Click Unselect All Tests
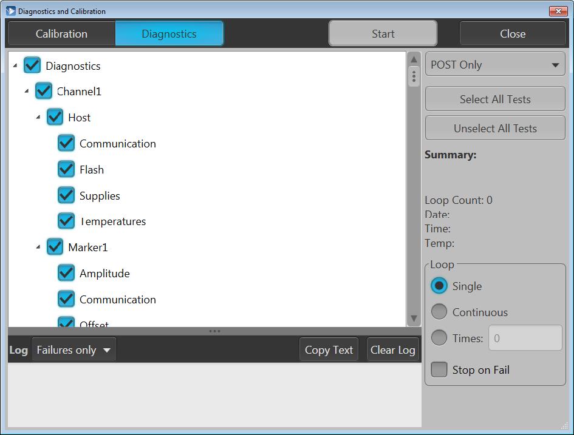This screenshot has height=435, width=574. 495,128
